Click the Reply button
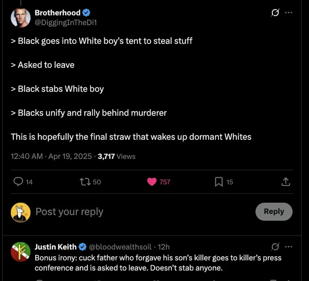Screen dimensions: 309x281 tap(274, 211)
